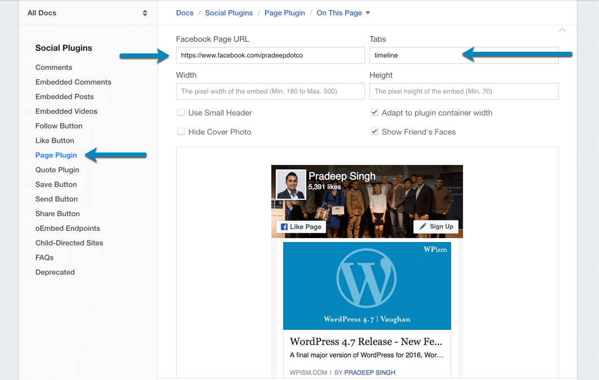Open Follow Button in the sidebar
Screen dimensions: 599x380
(x=59, y=126)
